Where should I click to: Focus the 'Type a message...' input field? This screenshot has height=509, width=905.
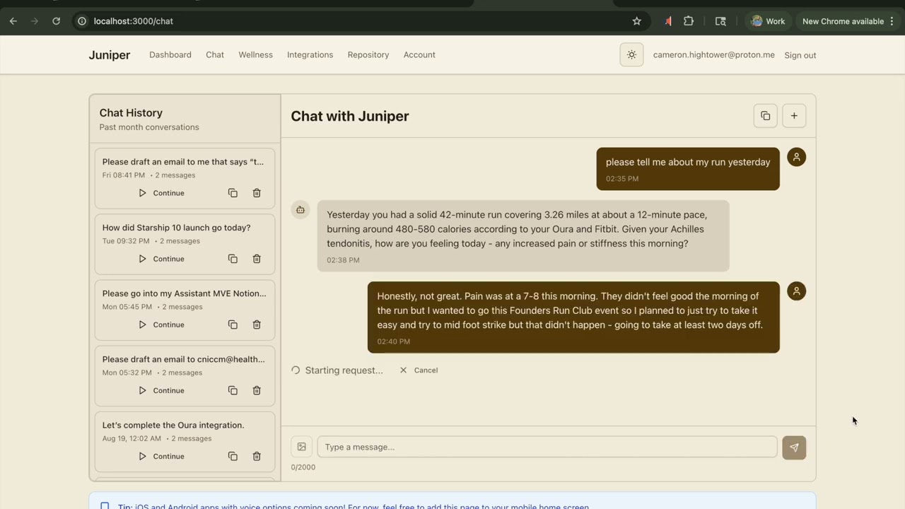click(x=547, y=447)
